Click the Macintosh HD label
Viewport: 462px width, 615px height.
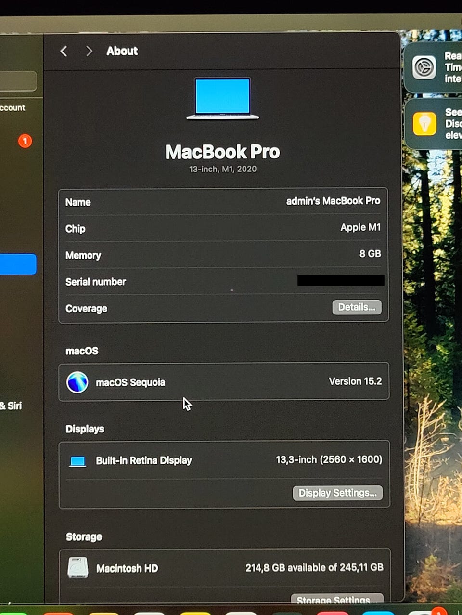point(127,568)
